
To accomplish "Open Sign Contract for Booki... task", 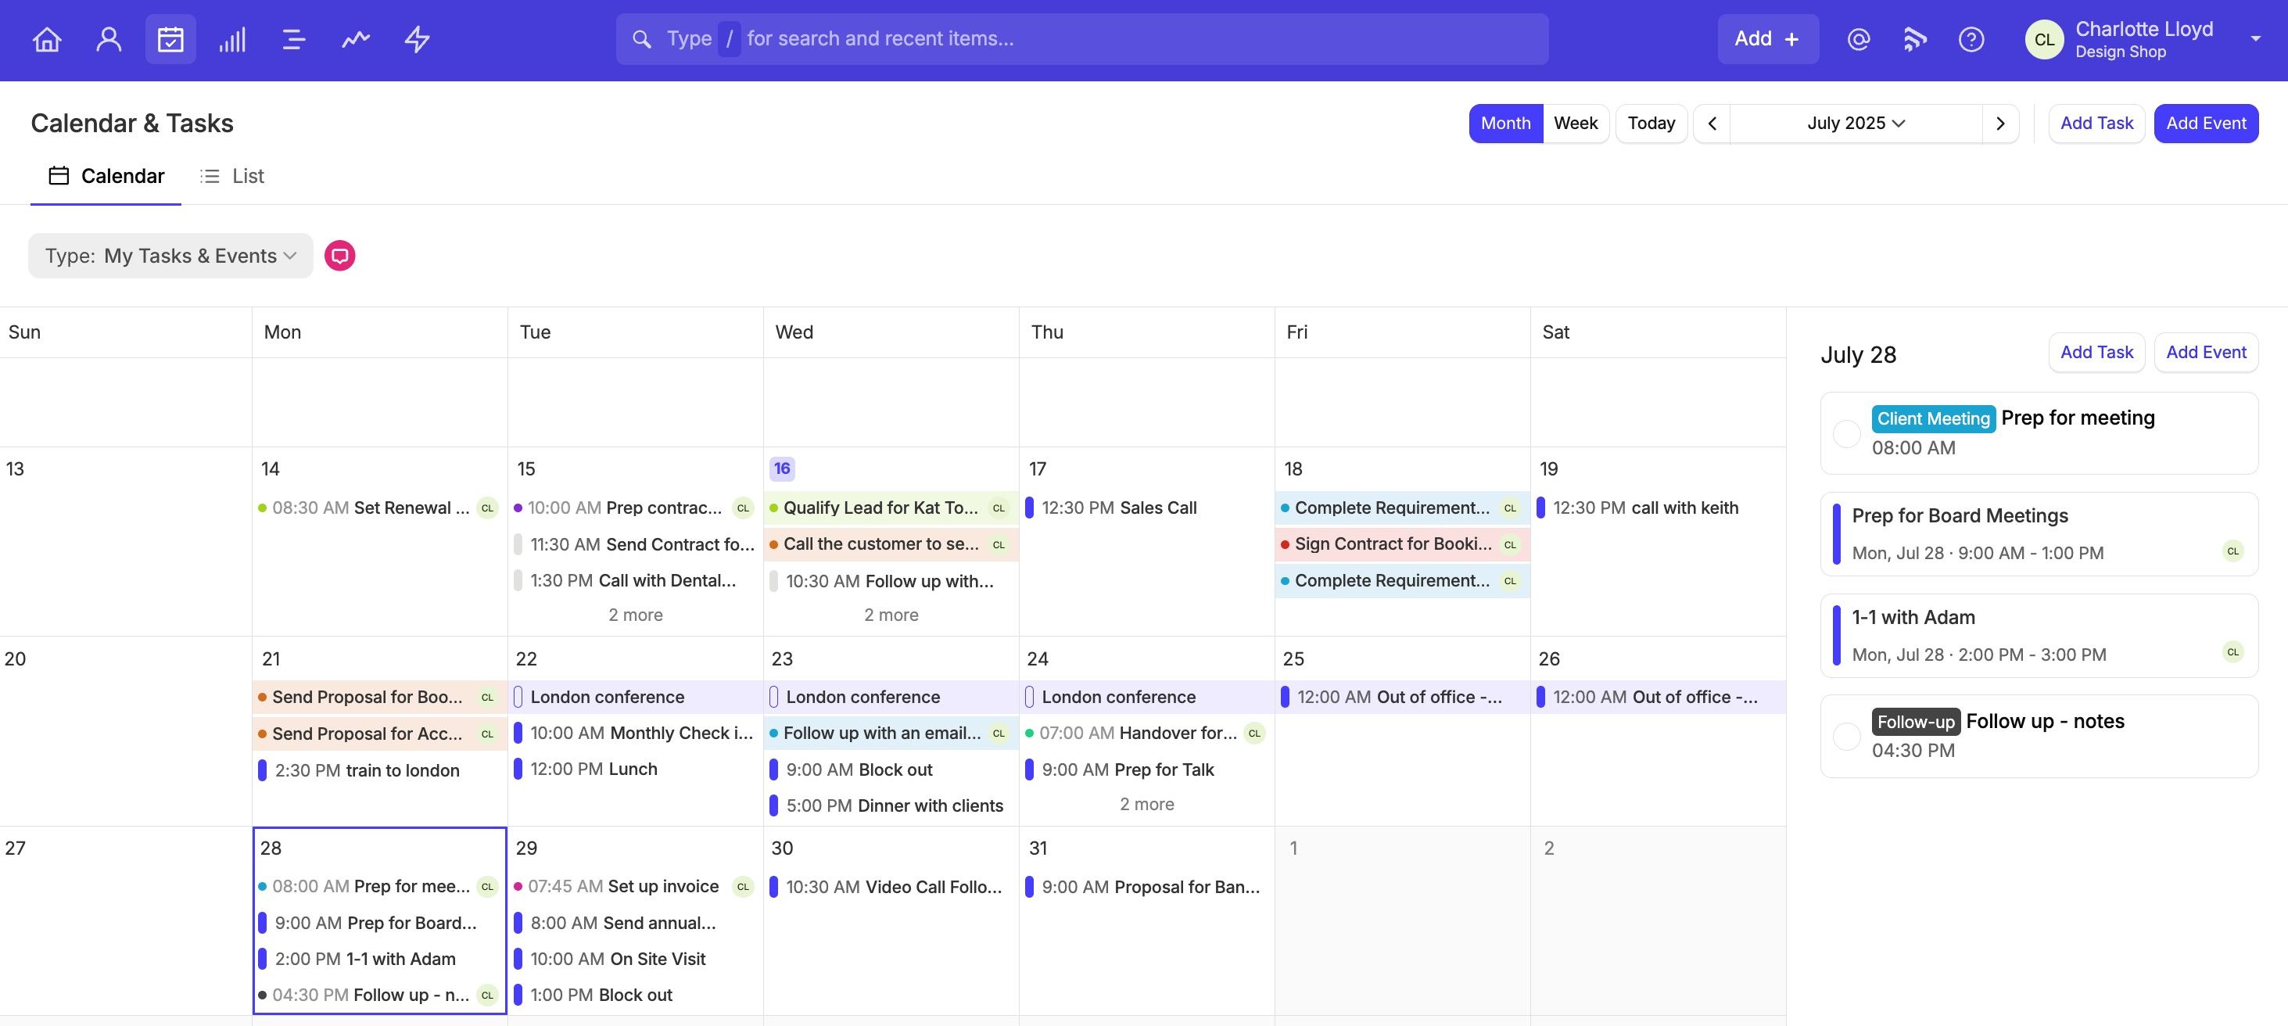I will (1401, 544).
